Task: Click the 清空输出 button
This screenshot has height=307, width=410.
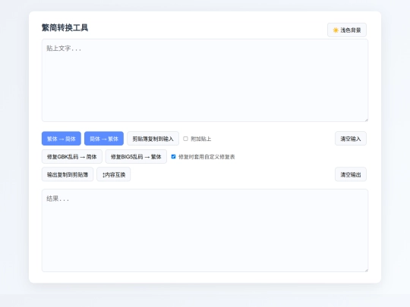Action: click(x=350, y=174)
